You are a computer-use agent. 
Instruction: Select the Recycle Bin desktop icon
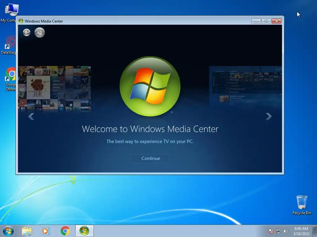point(302,205)
